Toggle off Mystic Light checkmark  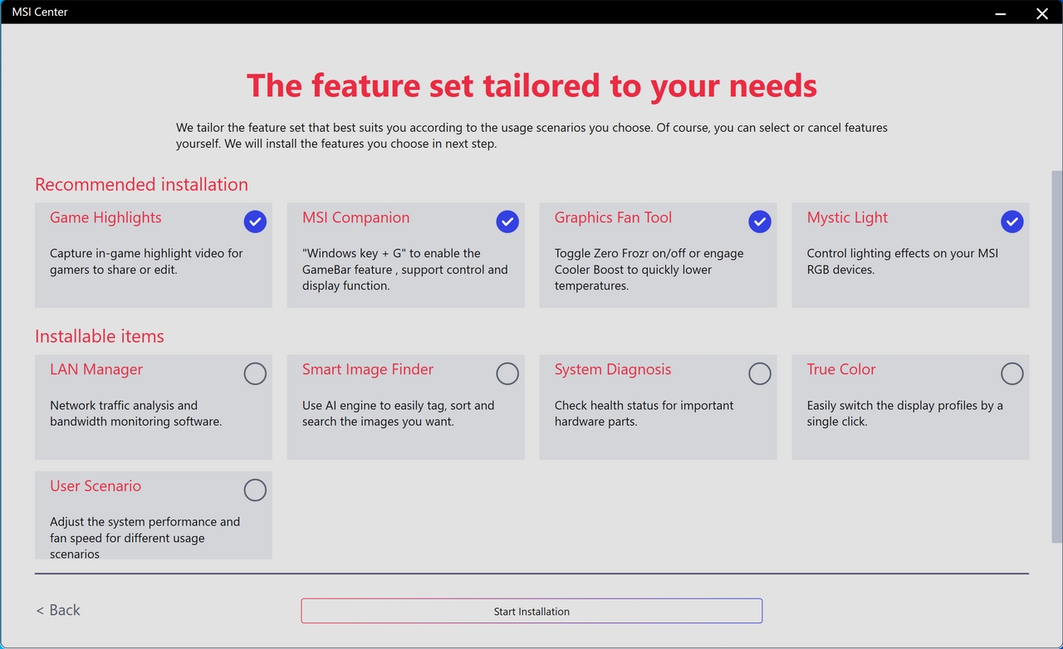click(x=1012, y=222)
